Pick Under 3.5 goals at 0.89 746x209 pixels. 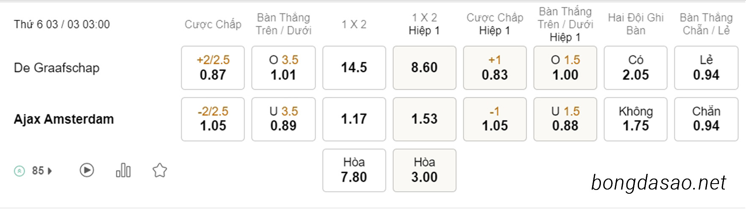(x=283, y=119)
